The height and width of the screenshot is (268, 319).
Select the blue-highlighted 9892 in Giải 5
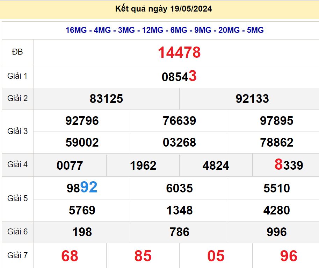click(x=81, y=188)
